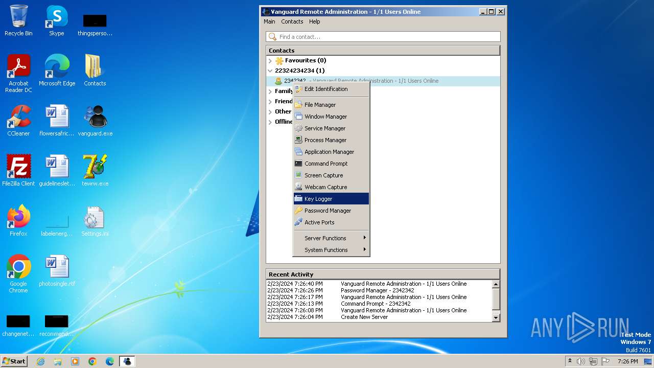Select Settings.ini desktop file

(x=95, y=221)
